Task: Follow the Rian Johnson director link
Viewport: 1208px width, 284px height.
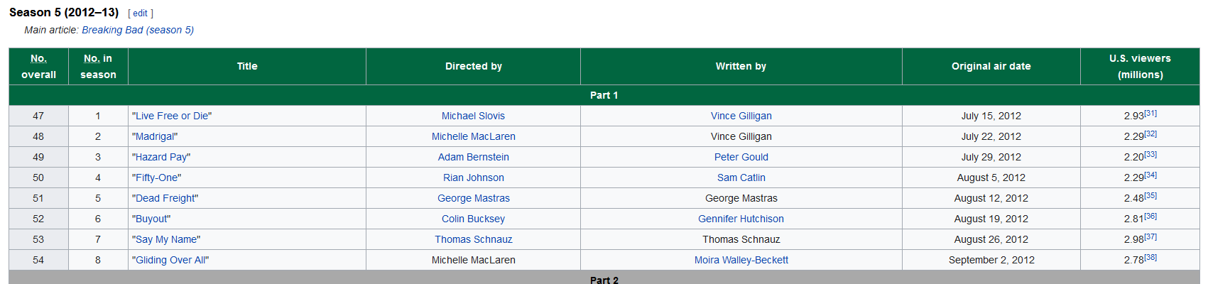Action: 473,177
